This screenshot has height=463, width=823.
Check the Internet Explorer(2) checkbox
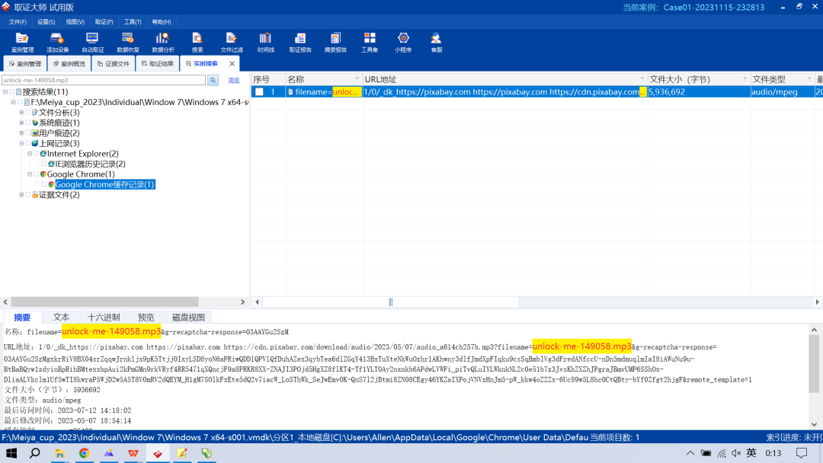[x=37, y=154]
